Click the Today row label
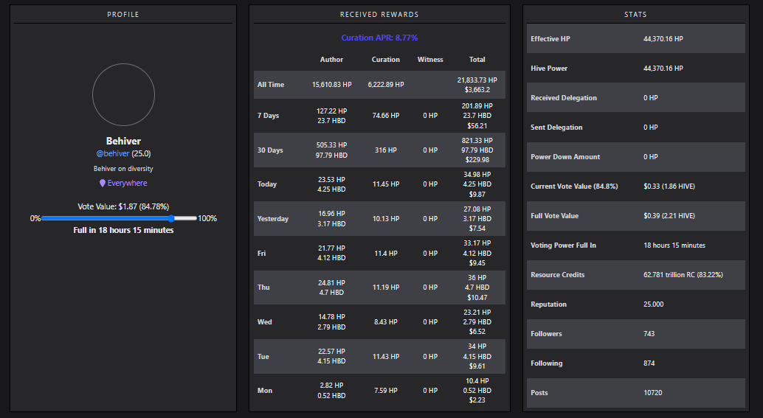This screenshot has height=418, width=763. tap(266, 184)
